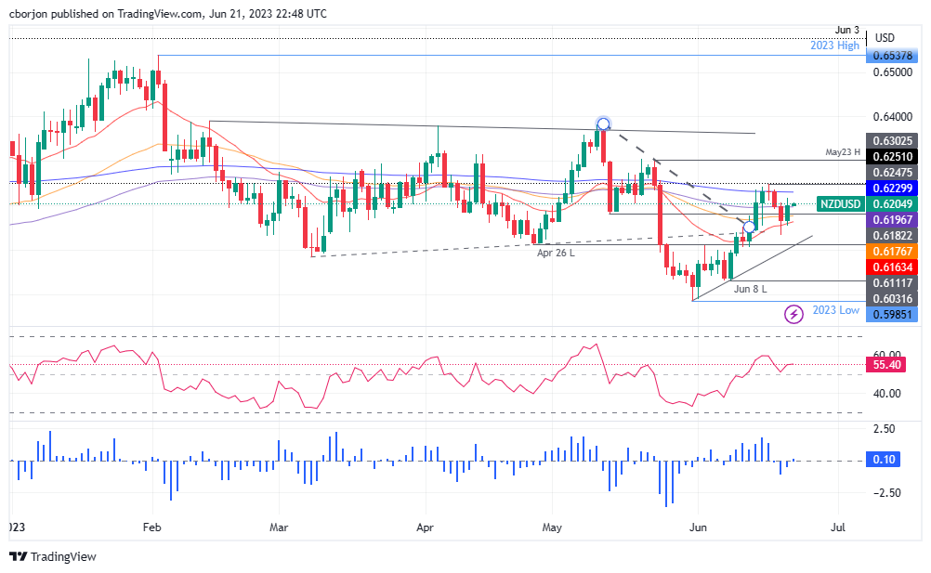The width and height of the screenshot is (931, 573).
Task: Click the orange 0.61767 moving average label
Action: pyautogui.click(x=894, y=251)
